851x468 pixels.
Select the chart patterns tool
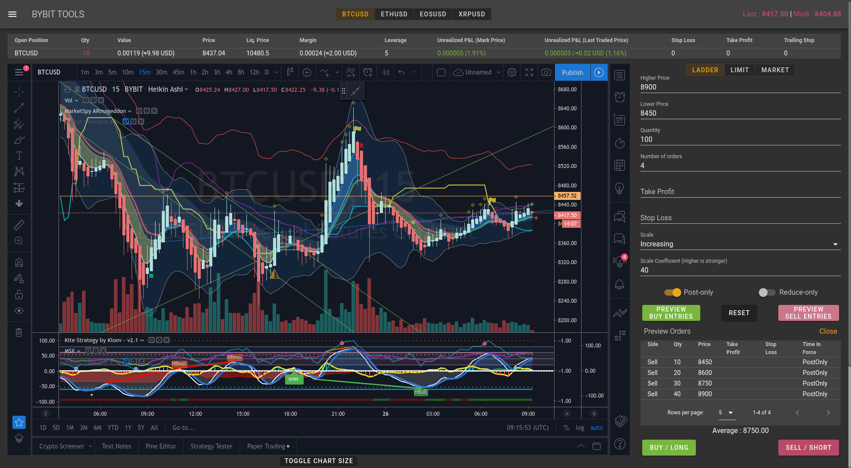pos(19,172)
